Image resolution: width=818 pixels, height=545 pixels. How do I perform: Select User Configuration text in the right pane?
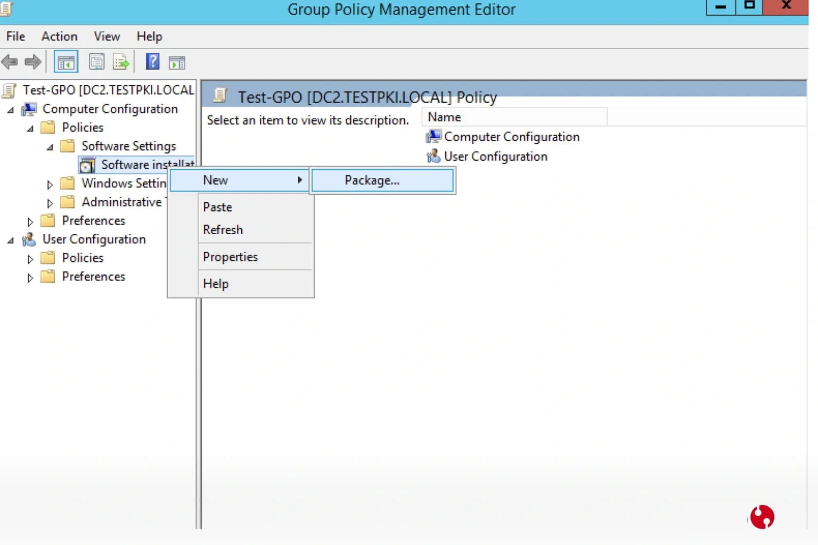tap(496, 156)
